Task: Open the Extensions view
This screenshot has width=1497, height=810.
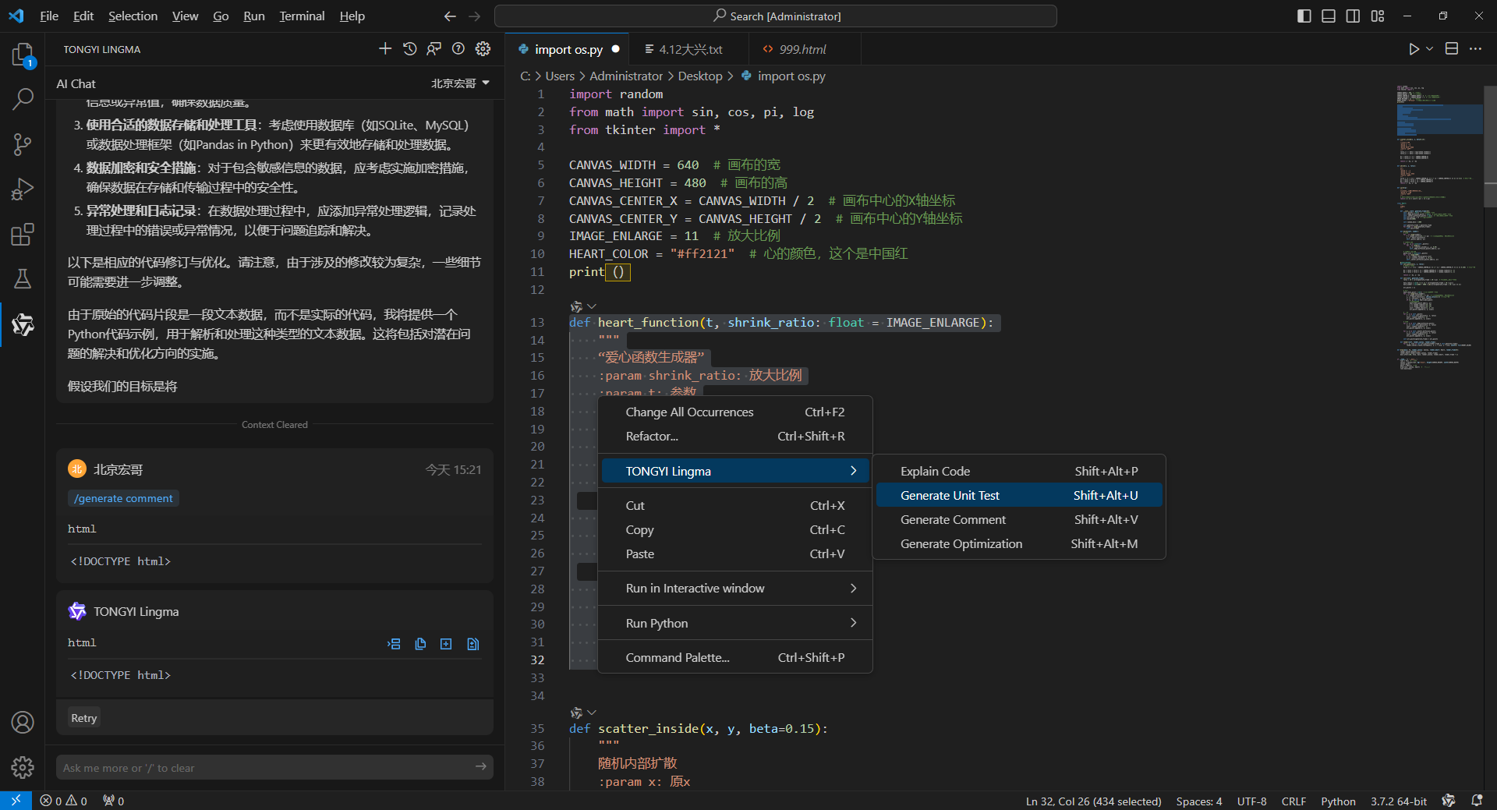Action: (23, 235)
